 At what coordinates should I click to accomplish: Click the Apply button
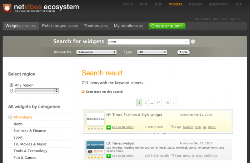(x=183, y=52)
